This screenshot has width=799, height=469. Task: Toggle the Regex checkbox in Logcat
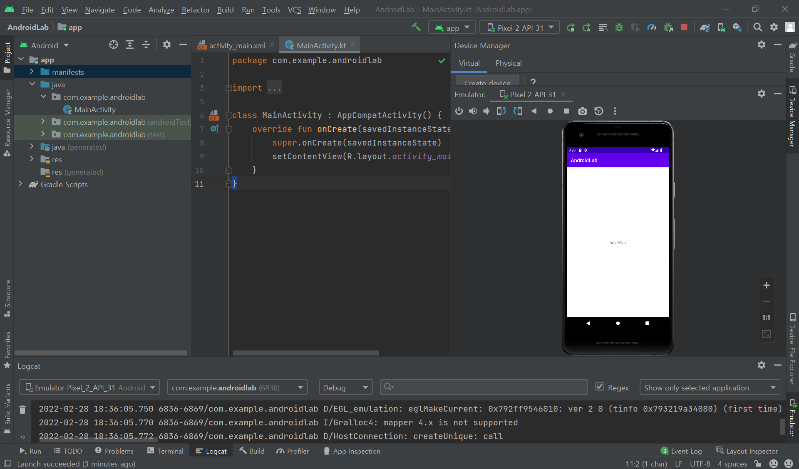click(x=600, y=387)
